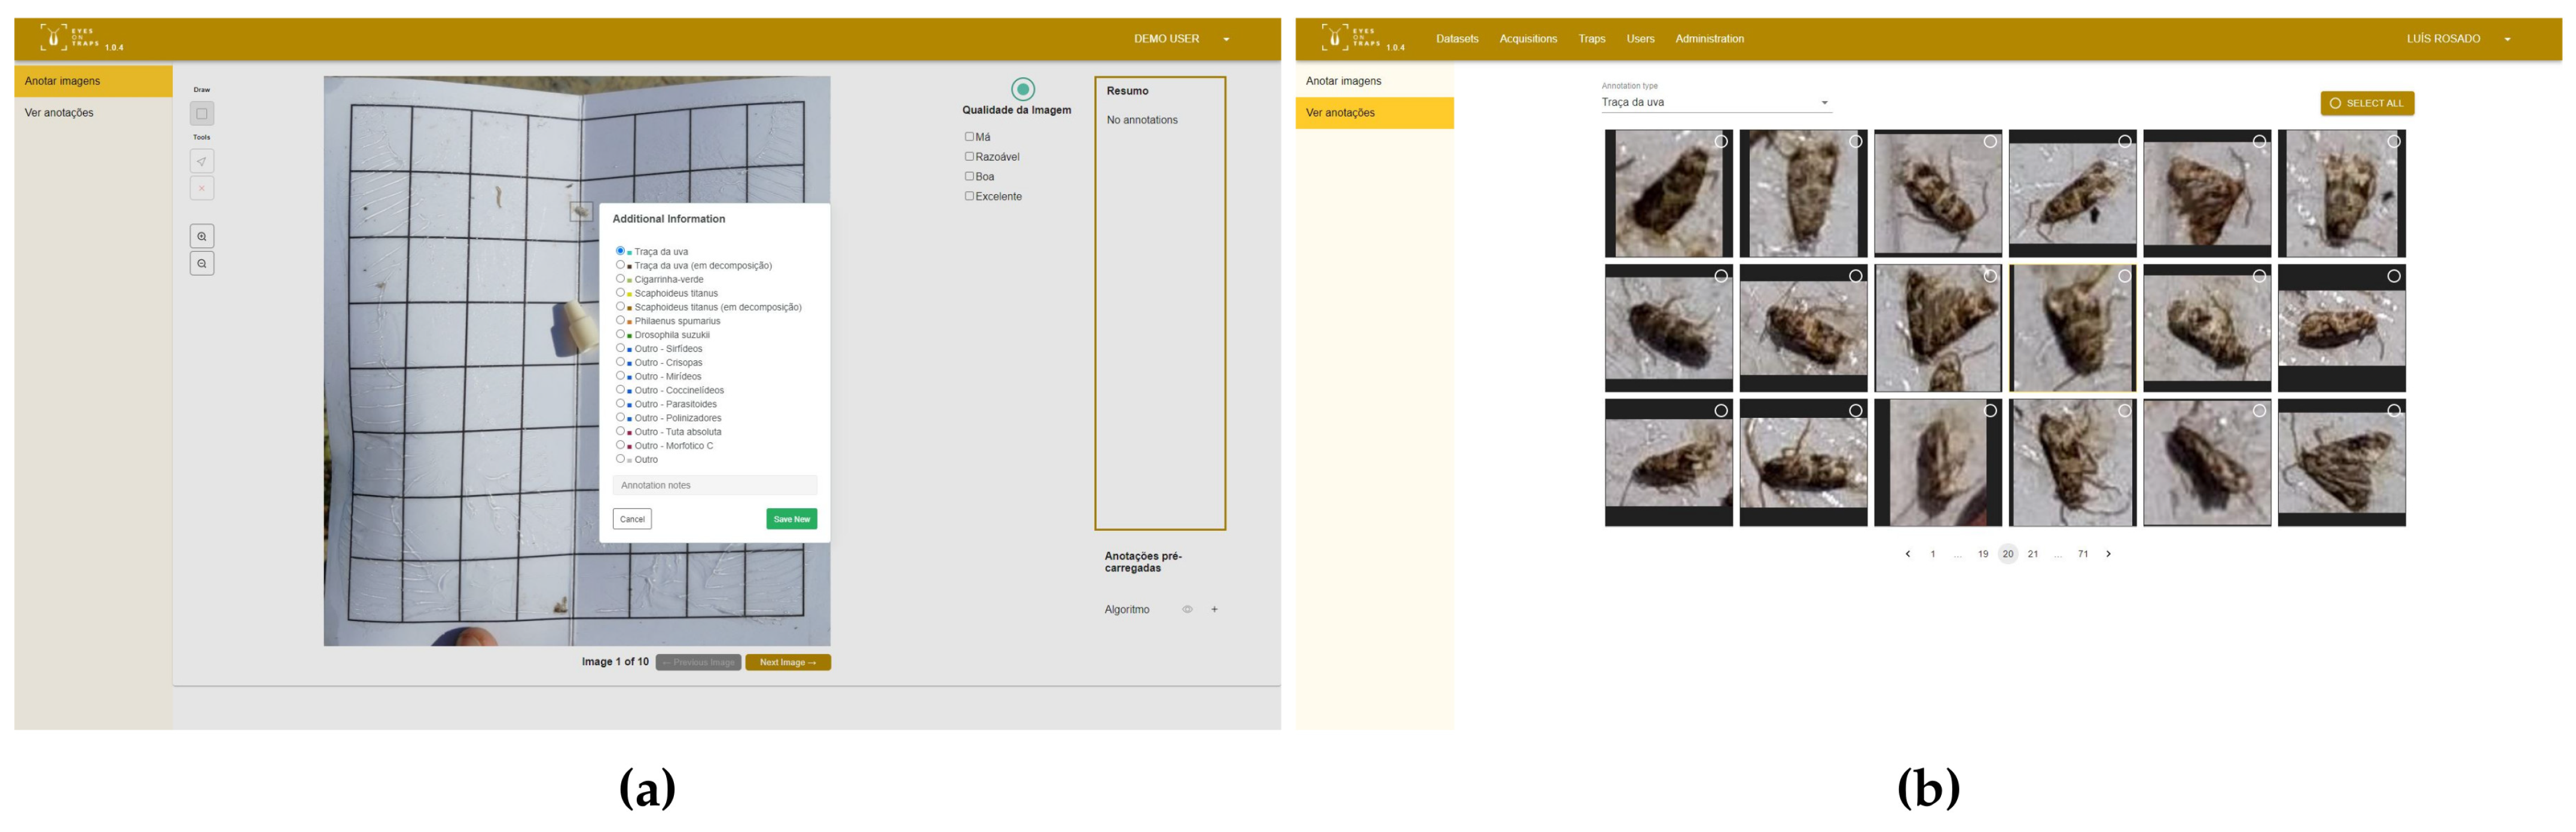This screenshot has width=2576, height=832.
Task: Expand the LUÍS ROSADO account menu
Action: (x=2507, y=39)
